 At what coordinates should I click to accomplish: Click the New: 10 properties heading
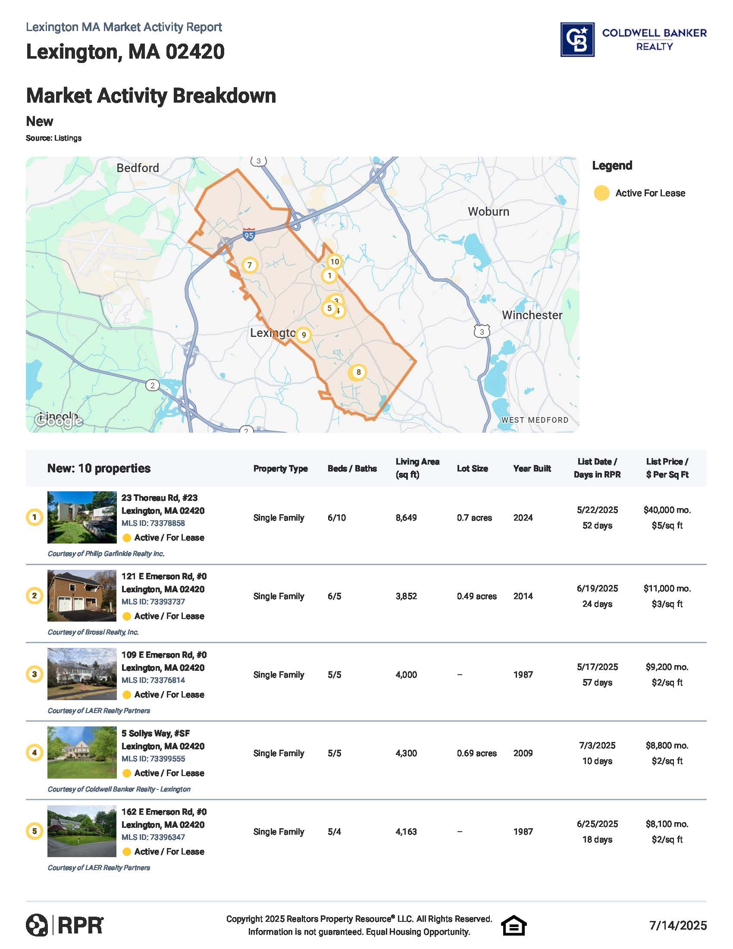point(99,468)
